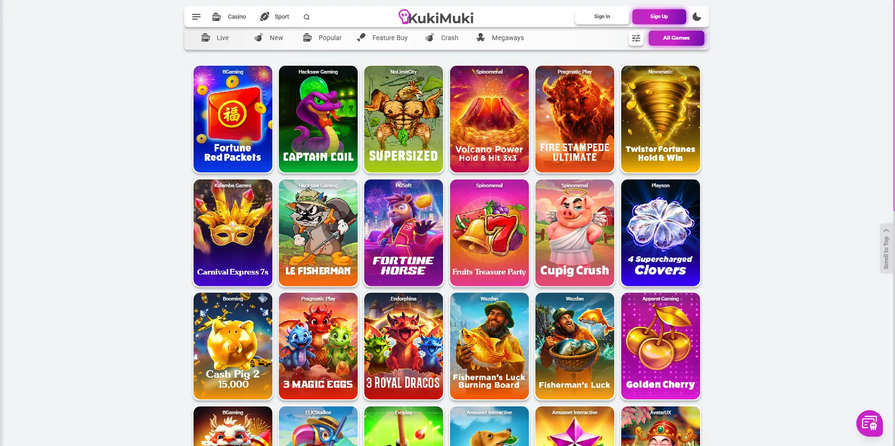The width and height of the screenshot is (895, 446).
Task: Toggle dark mode moon icon
Action: (x=697, y=17)
